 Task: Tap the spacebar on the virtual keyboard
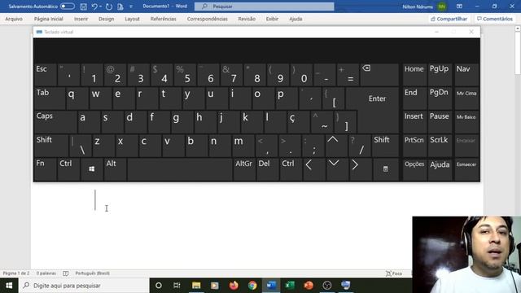coord(180,169)
